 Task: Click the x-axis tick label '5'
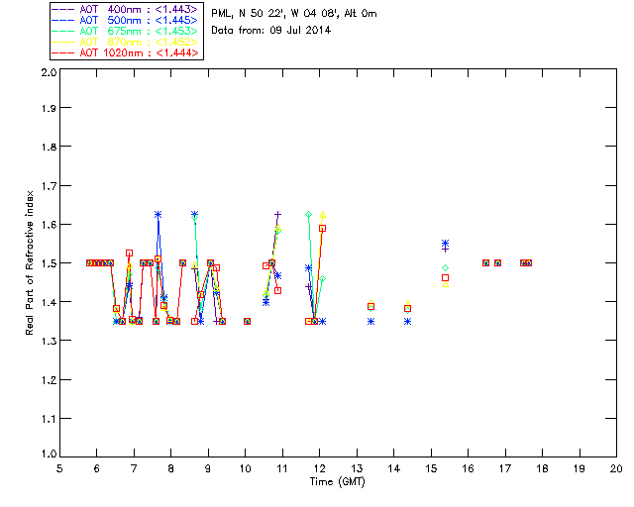click(x=59, y=468)
